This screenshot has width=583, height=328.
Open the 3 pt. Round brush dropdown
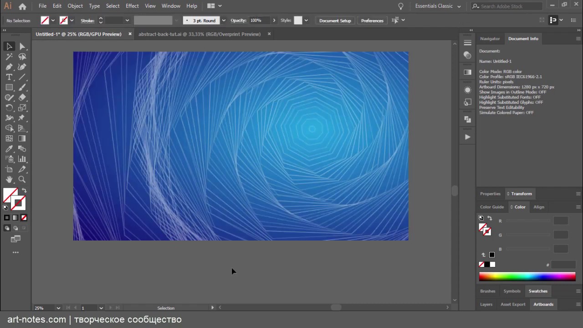(223, 20)
